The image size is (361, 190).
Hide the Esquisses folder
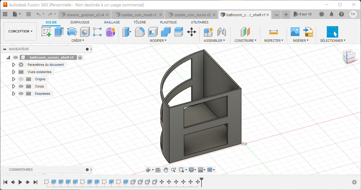click(21, 93)
